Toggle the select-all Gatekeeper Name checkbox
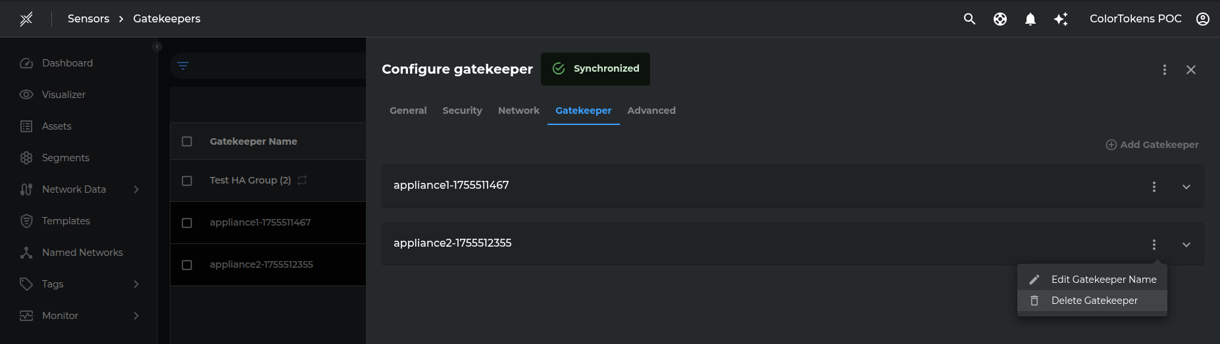 coord(187,141)
